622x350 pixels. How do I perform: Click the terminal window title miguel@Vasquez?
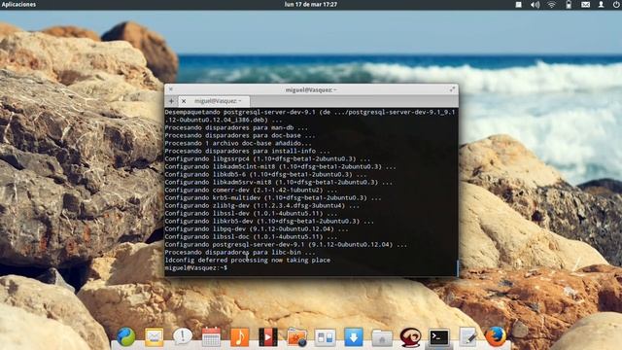pyautogui.click(x=311, y=90)
